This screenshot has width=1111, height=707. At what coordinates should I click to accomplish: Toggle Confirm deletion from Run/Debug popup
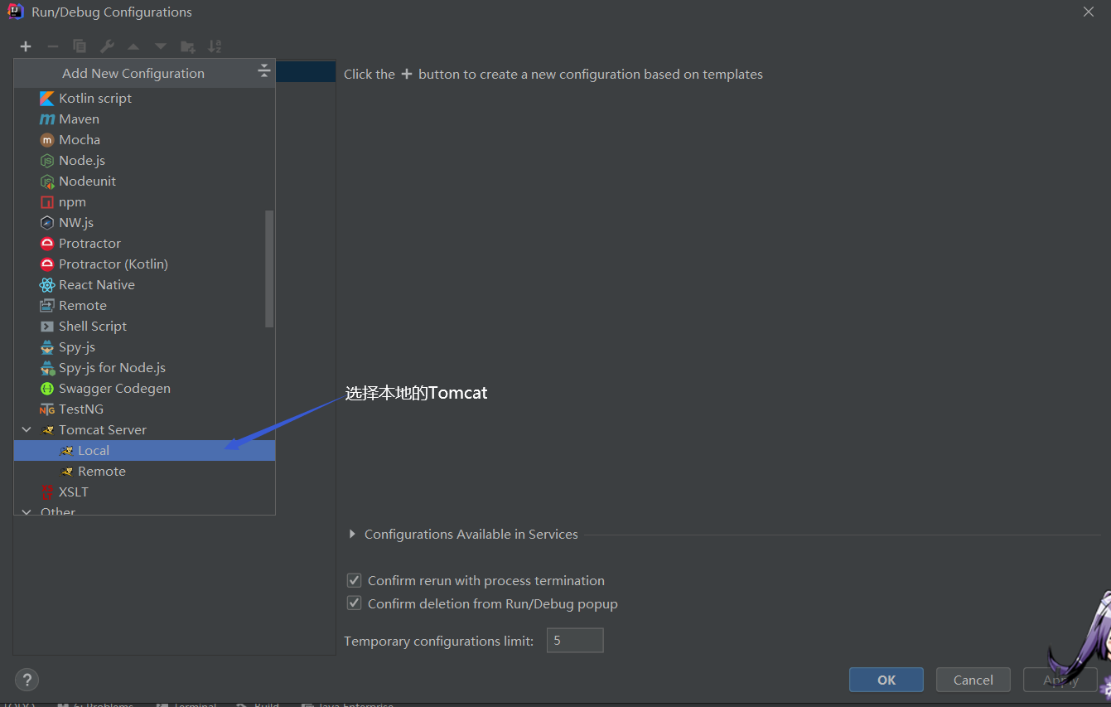(x=355, y=603)
